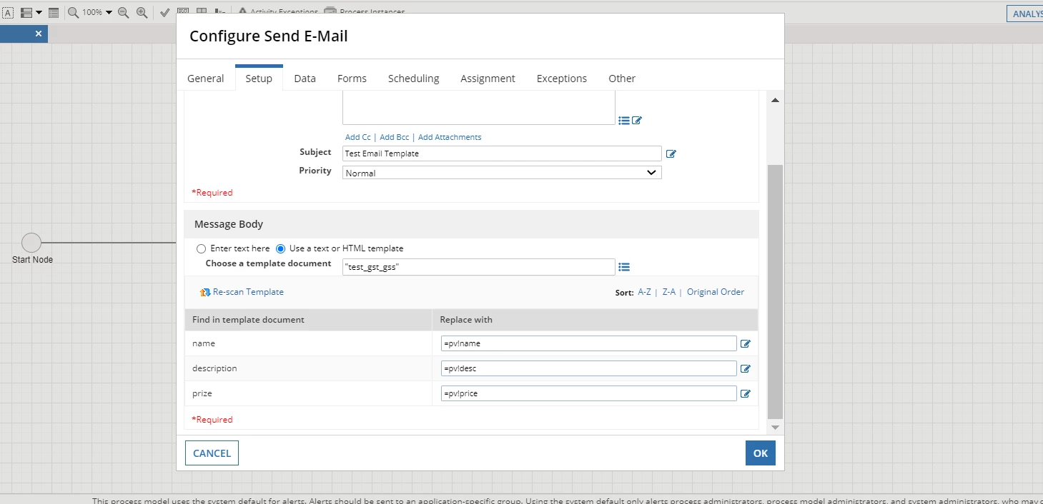The image size is (1043, 504).
Task: Click the 'prize' template key cell
Action: 308,393
